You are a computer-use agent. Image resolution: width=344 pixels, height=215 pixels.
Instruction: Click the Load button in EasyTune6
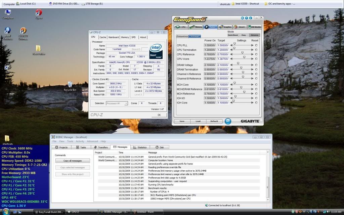coord(198,121)
